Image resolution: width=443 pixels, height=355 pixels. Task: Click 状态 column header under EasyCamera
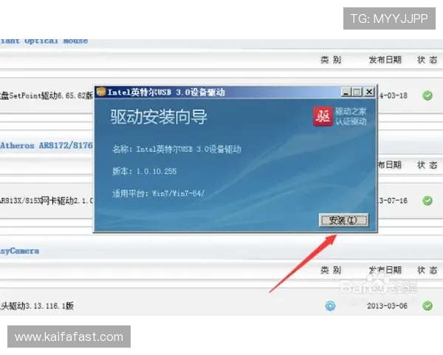427,270
